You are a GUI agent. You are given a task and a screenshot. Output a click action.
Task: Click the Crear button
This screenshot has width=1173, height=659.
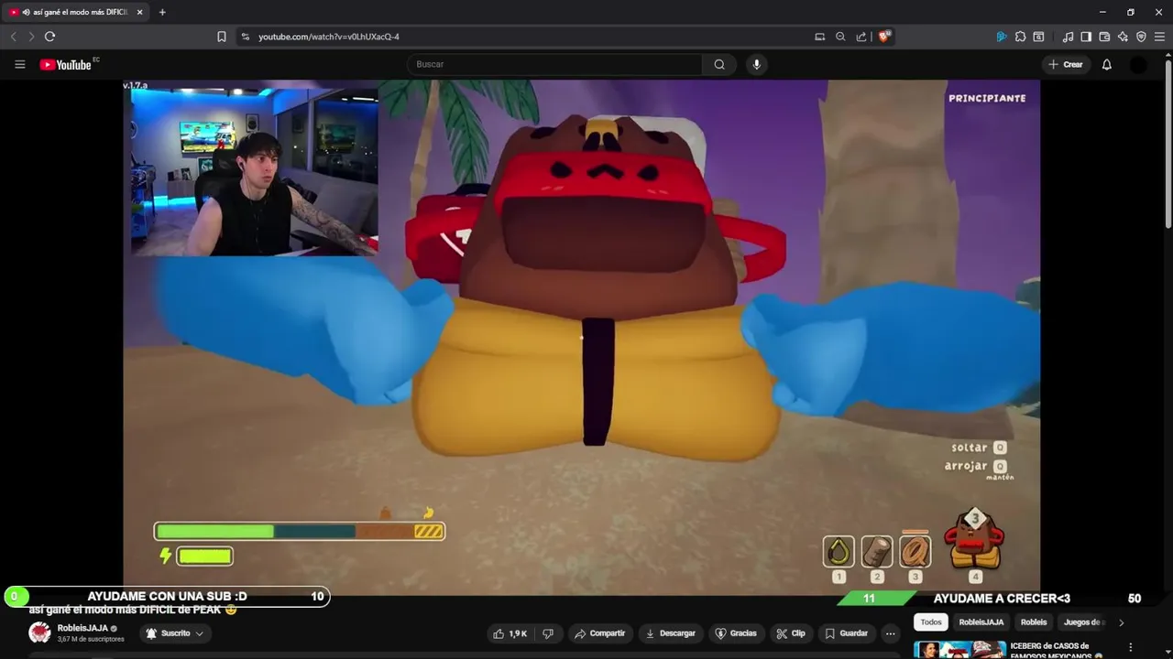click(1066, 64)
